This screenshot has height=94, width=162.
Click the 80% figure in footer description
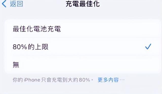[85, 80]
